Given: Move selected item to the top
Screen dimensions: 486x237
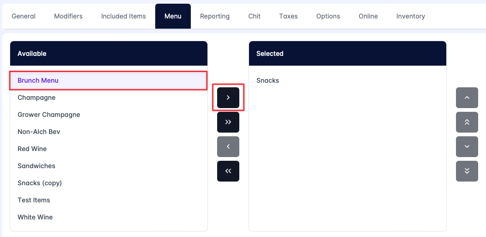Looking at the screenshot, I should point(467,122).
